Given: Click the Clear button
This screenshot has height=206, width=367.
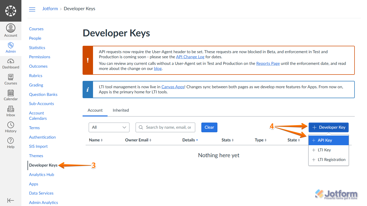Looking at the screenshot, I should pos(209,127).
